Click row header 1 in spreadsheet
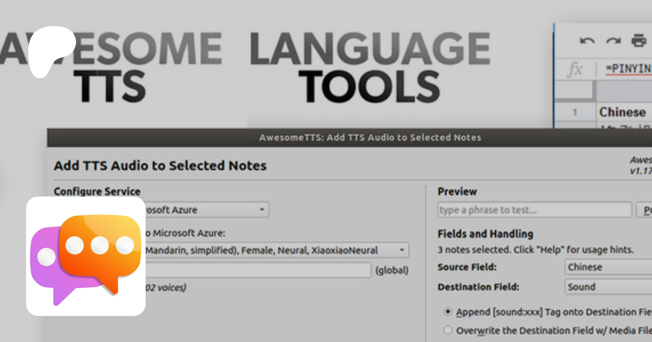The width and height of the screenshot is (652, 342). tap(575, 113)
